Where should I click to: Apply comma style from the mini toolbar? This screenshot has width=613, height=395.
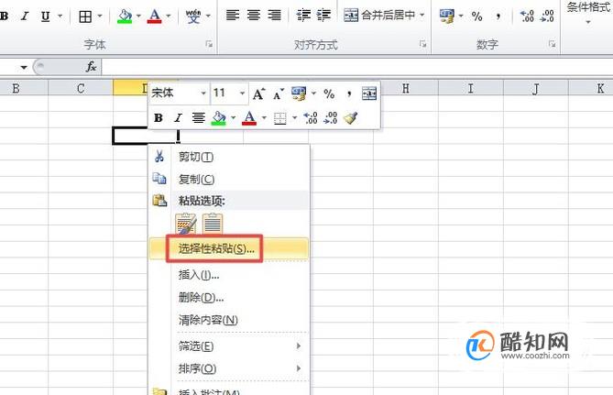(349, 93)
